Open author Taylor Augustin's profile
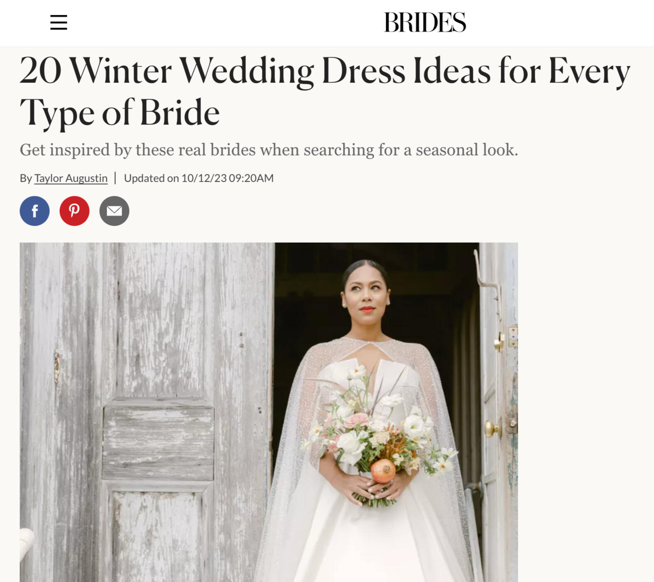Image resolution: width=654 pixels, height=582 pixels. pos(71,178)
